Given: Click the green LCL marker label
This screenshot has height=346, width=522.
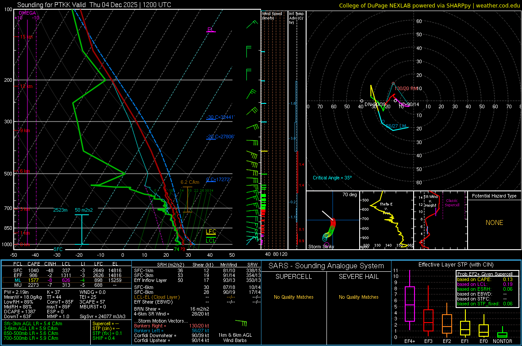Looking at the screenshot, I should (211, 240).
